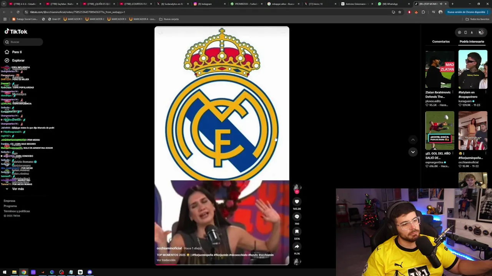
Task: Open options for #latylam video
Action: [486, 92]
